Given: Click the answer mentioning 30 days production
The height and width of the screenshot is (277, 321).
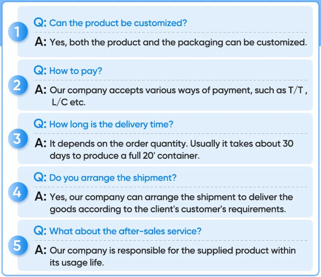Looking at the screenshot, I should click(171, 150).
